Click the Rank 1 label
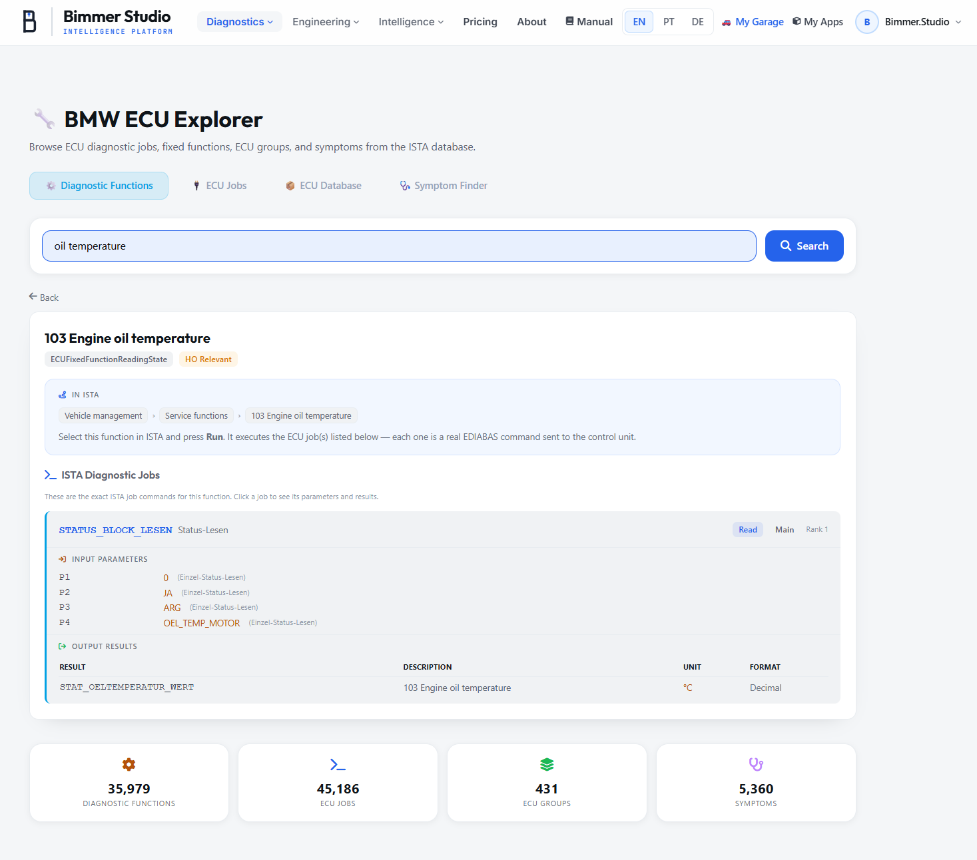Image resolution: width=977 pixels, height=860 pixels. pyautogui.click(x=817, y=530)
